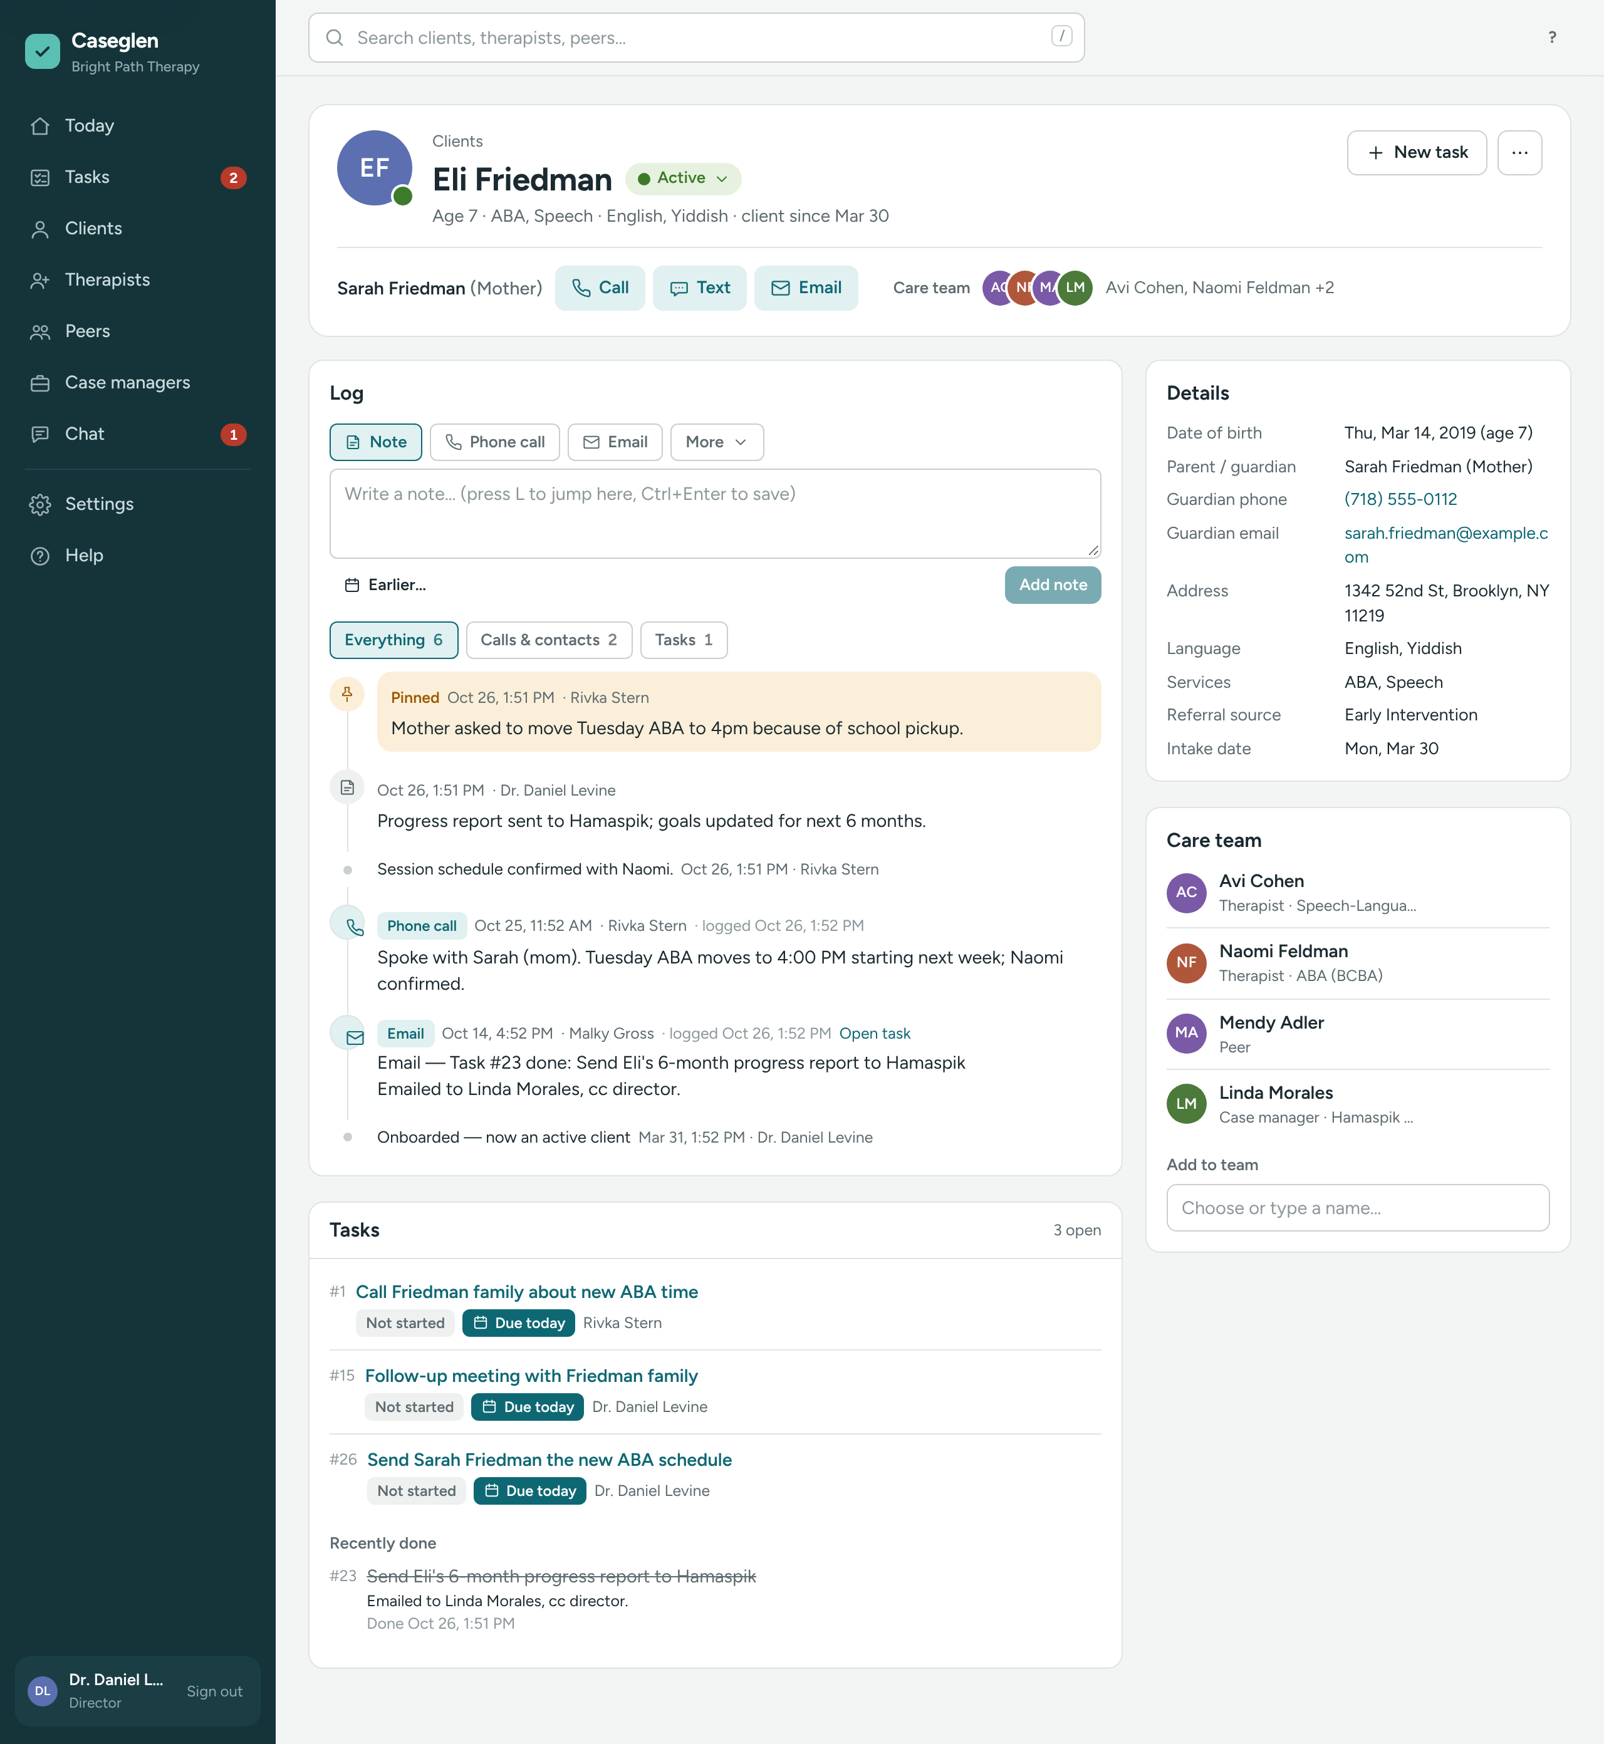Open the guardian email address link
The width and height of the screenshot is (1604, 1744).
[x=1446, y=545]
